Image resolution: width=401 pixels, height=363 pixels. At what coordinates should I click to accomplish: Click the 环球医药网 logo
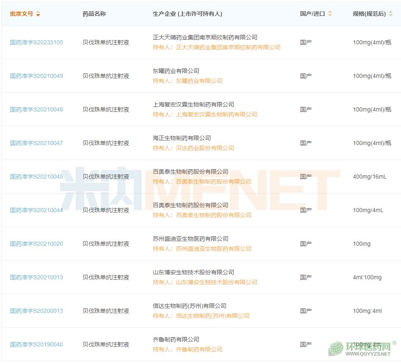pyautogui.click(x=361, y=348)
